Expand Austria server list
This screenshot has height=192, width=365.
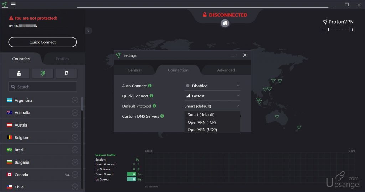click(75, 125)
